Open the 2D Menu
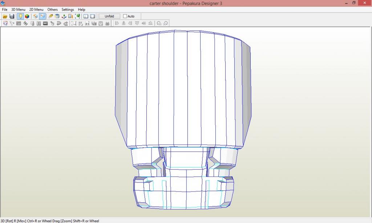Screen dimensions: 372x223 [36, 9]
